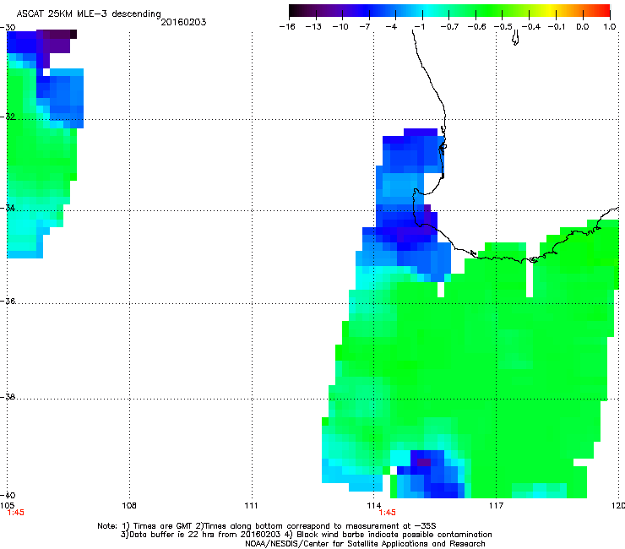Select the -40 latitude axis label
Screen dimensions: 625x549
click(x=8, y=495)
